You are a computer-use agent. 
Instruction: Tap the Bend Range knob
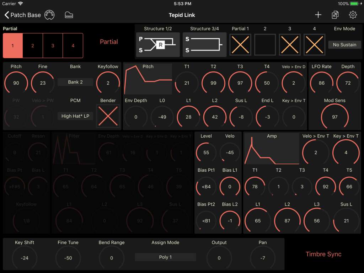(x=111, y=258)
